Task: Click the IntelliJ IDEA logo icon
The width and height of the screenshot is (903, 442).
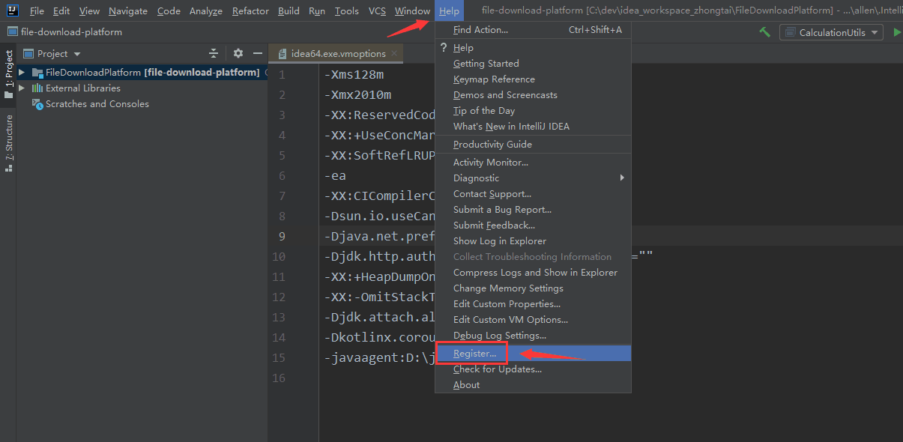Action: click(11, 10)
